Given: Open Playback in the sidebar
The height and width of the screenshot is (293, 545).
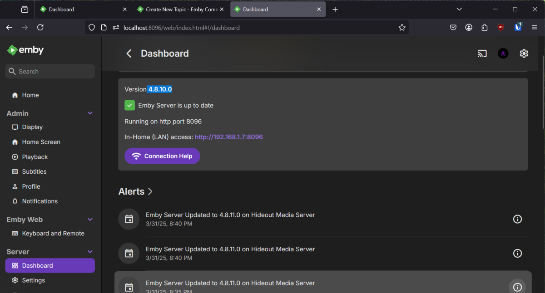Looking at the screenshot, I should [50, 157].
